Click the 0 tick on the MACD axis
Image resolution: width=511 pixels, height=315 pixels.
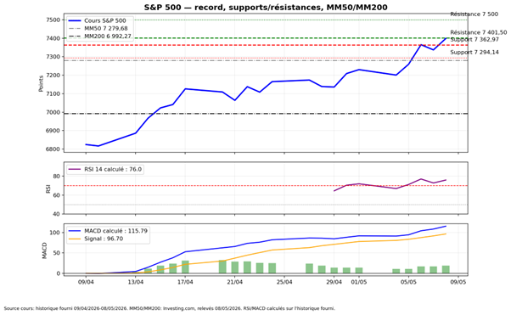(59, 273)
